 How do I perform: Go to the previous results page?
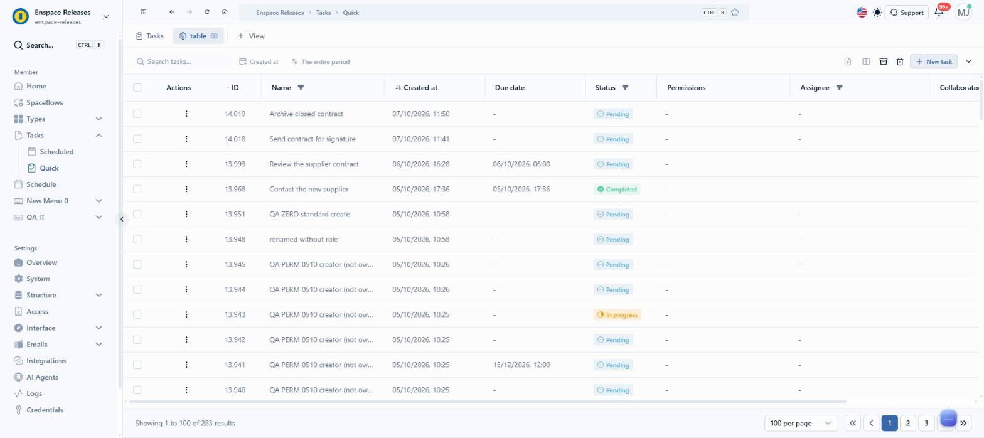[x=871, y=423]
